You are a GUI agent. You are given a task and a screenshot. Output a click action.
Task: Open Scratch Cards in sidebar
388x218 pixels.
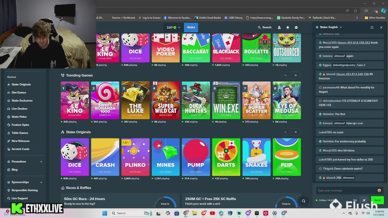pos(20,149)
